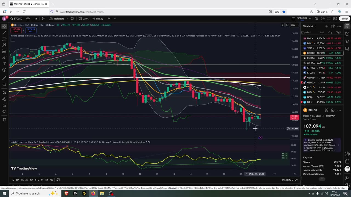351x197 pixels.
Task: Open the forecasting and measurement tools
Action: click(4, 51)
